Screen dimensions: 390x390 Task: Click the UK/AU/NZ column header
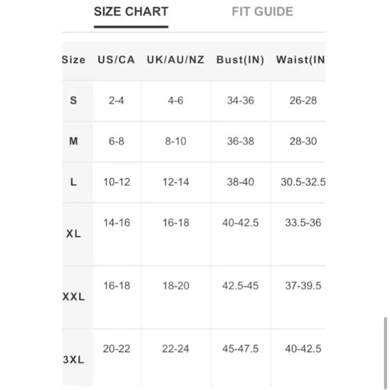click(175, 60)
